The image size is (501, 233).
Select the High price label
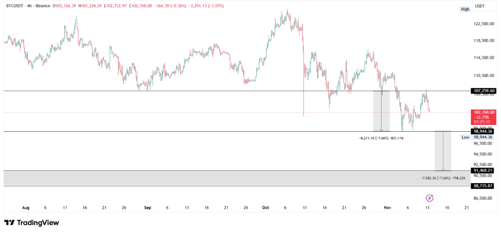[x=465, y=9]
